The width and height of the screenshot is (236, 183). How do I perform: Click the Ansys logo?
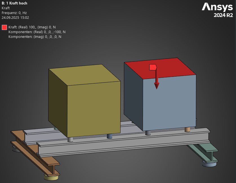coord(217,7)
